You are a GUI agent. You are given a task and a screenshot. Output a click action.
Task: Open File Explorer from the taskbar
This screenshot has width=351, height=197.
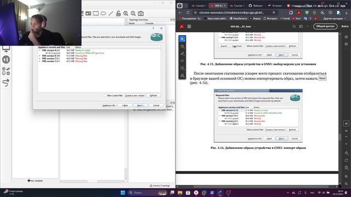180,193
